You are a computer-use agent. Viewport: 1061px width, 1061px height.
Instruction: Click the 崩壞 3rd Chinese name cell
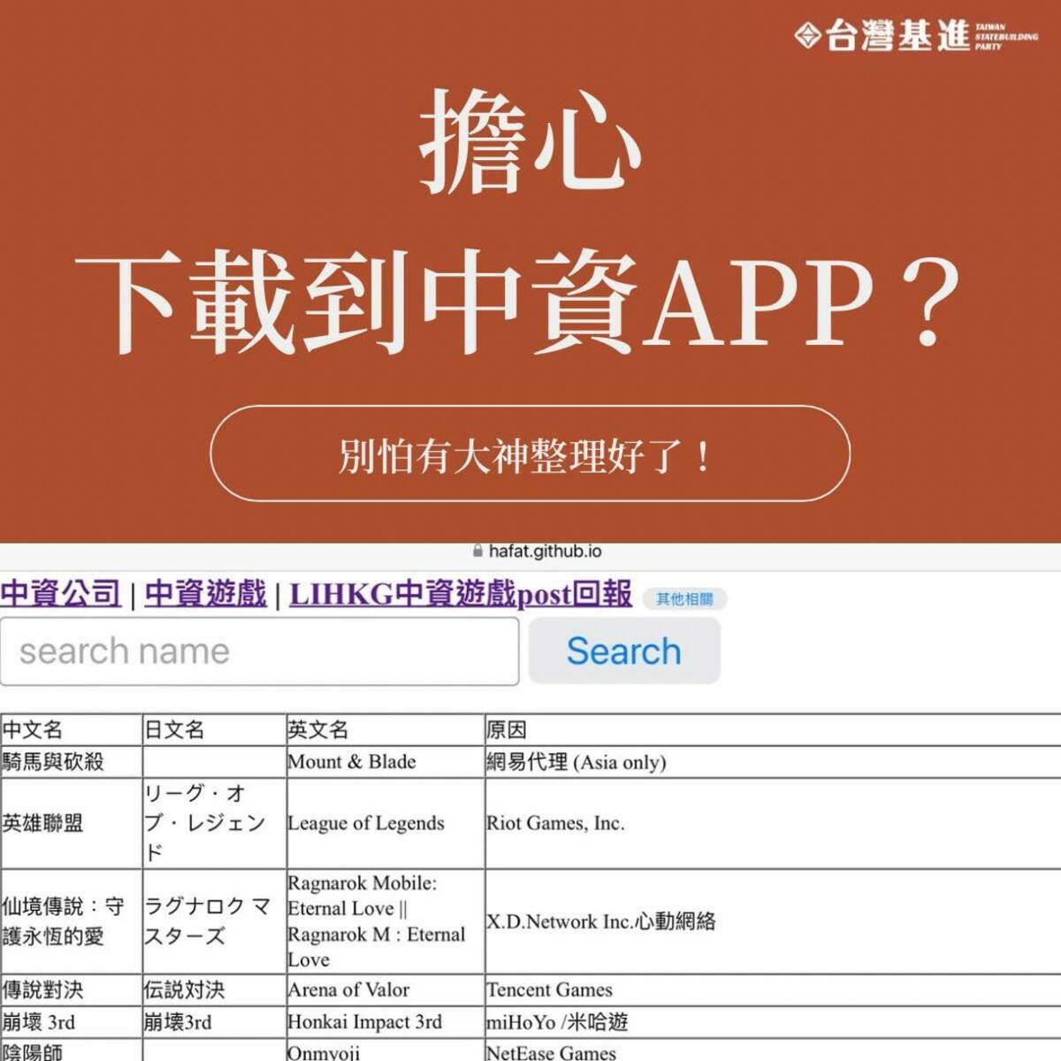(x=72, y=1022)
